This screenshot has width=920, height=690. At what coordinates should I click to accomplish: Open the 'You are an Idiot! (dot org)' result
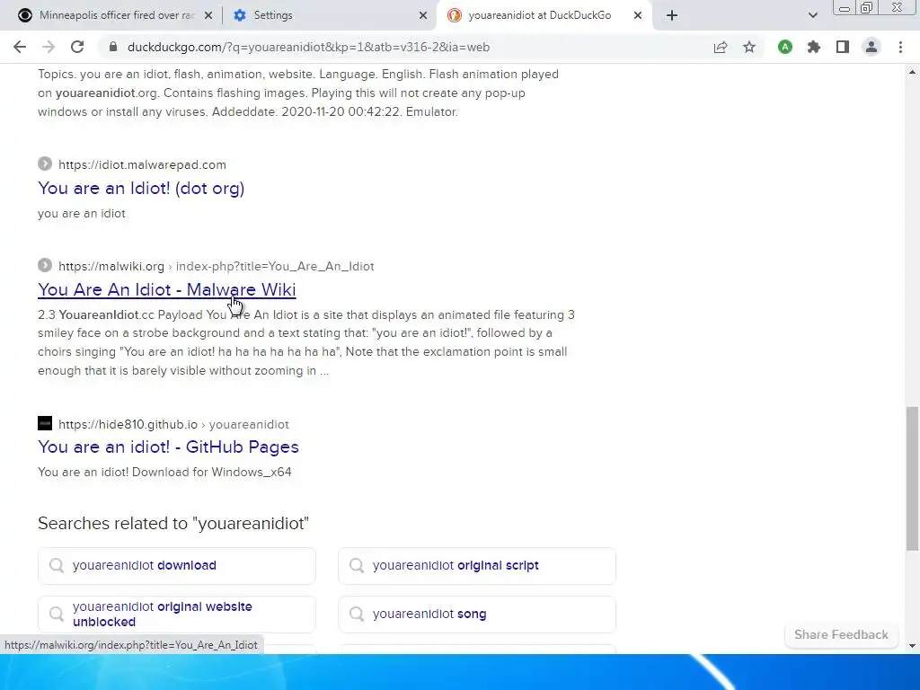pyautogui.click(x=141, y=189)
